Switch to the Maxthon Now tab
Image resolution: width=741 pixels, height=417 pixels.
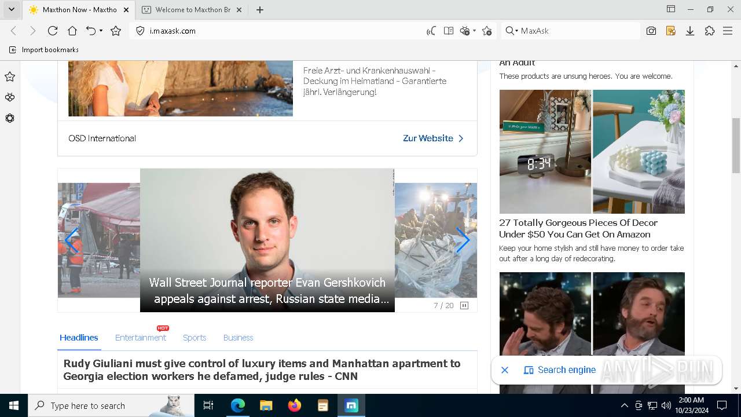[x=80, y=10]
